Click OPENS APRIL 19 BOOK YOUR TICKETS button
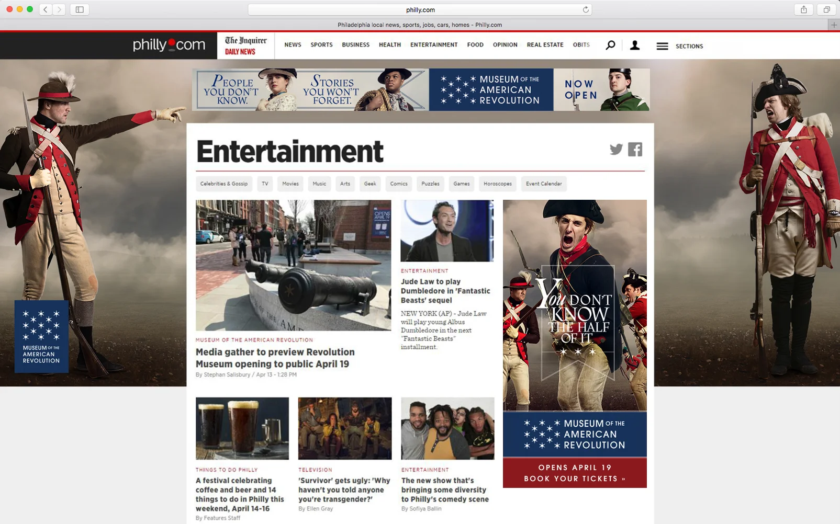Viewport: 840px width, 524px height. pos(575,473)
